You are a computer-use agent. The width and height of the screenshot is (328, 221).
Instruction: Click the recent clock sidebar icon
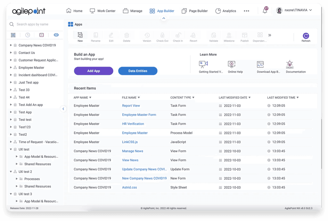[x=28, y=35]
